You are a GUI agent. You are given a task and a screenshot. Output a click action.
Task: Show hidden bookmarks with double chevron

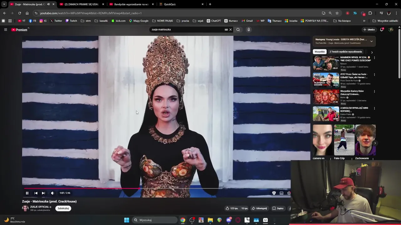click(x=364, y=21)
